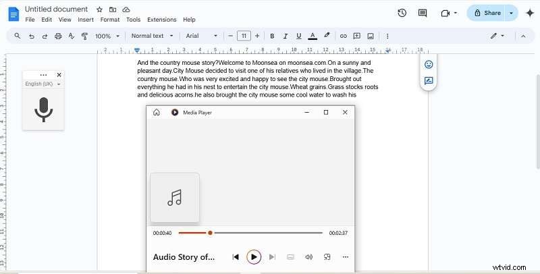The width and height of the screenshot is (540, 274).
Task: Run spelling and grammar check
Action: pyautogui.click(x=72, y=36)
